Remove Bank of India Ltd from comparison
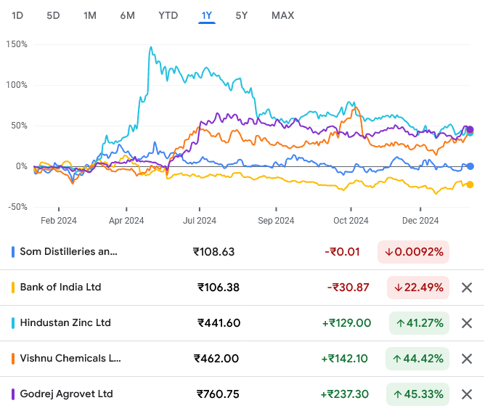 [x=467, y=288]
